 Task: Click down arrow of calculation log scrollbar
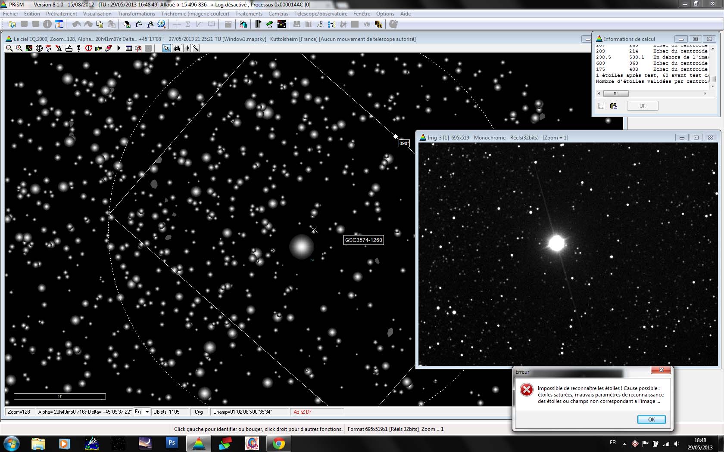713,86
